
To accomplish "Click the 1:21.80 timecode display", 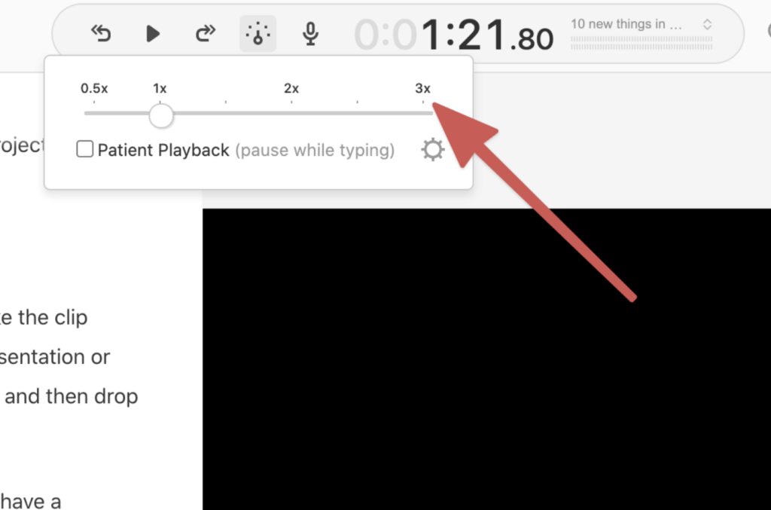I will click(x=454, y=35).
